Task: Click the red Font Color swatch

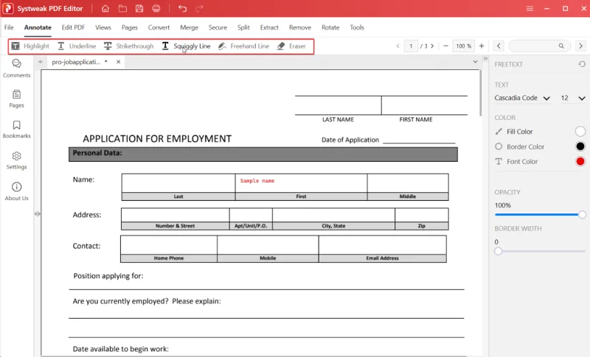Action: tap(580, 161)
